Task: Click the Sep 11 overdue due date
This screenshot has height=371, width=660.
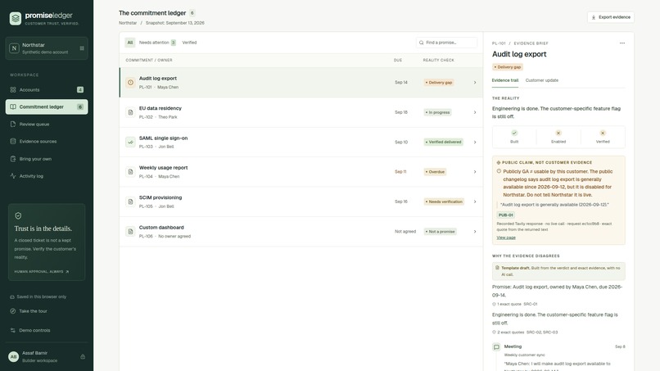Action: [x=400, y=172]
